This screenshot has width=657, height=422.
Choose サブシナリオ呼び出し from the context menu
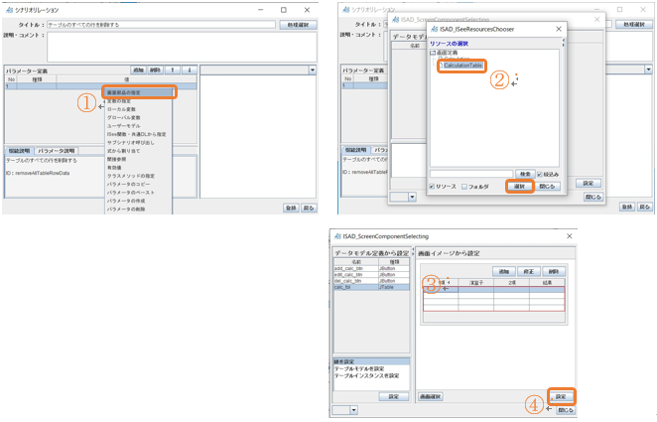tap(138, 142)
